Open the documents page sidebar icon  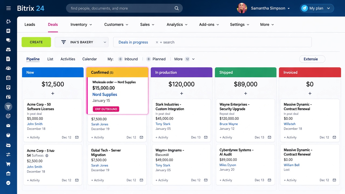[8, 59]
